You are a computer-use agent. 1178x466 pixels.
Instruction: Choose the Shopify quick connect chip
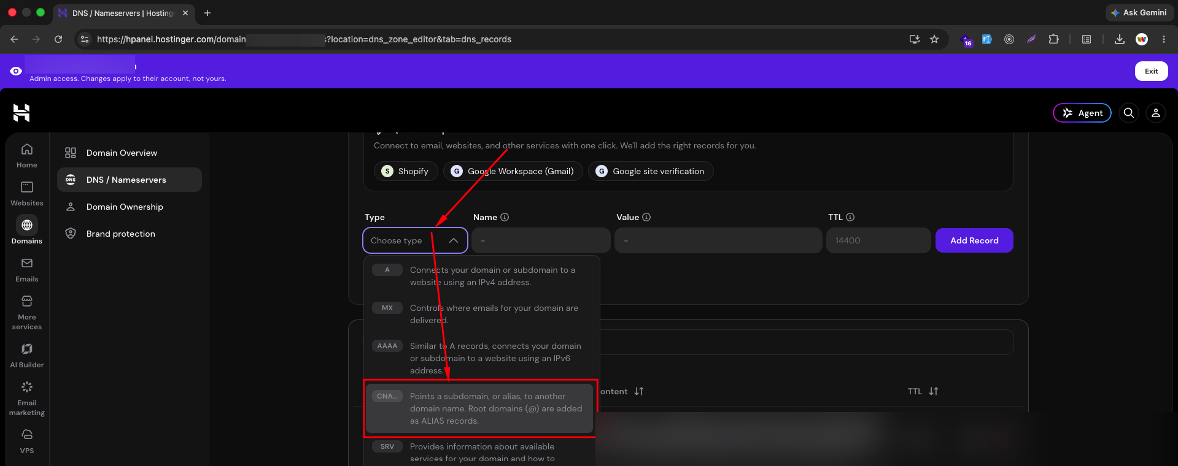406,171
